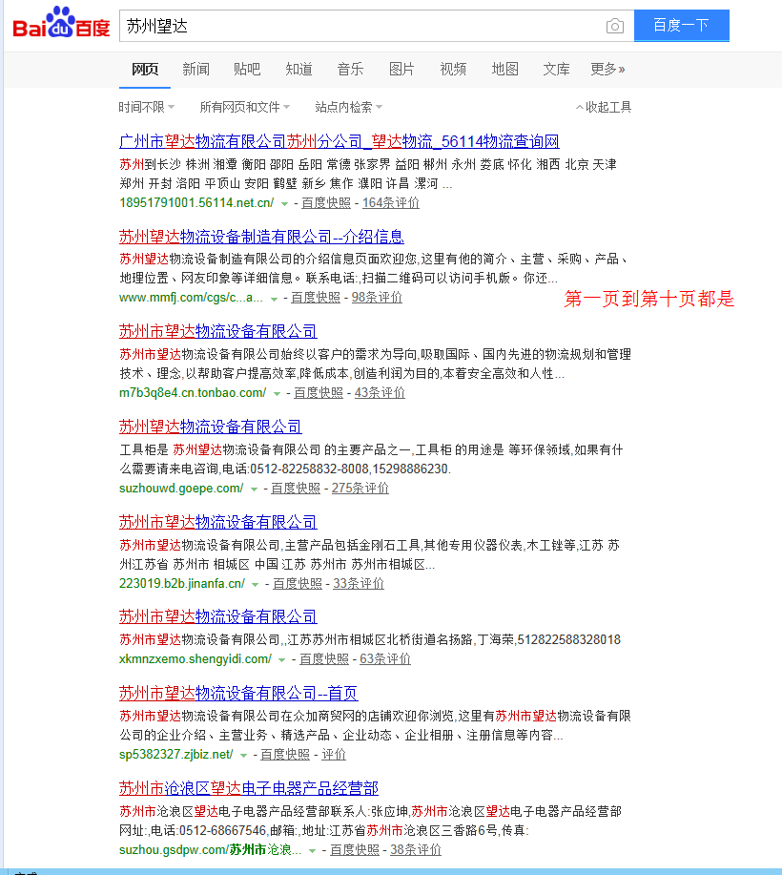The height and width of the screenshot is (875, 782).
Task: Select the 网页 tab
Action: pos(145,70)
